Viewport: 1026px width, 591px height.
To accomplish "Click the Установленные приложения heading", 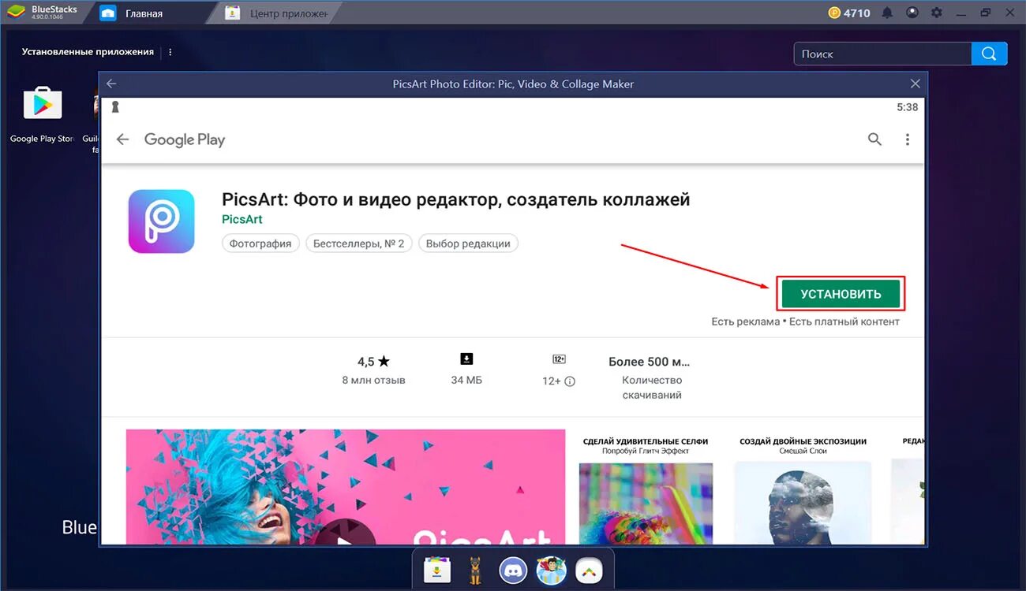I will (x=88, y=52).
